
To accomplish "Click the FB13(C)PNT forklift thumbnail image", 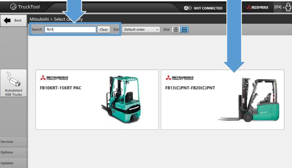I will (249, 100).
